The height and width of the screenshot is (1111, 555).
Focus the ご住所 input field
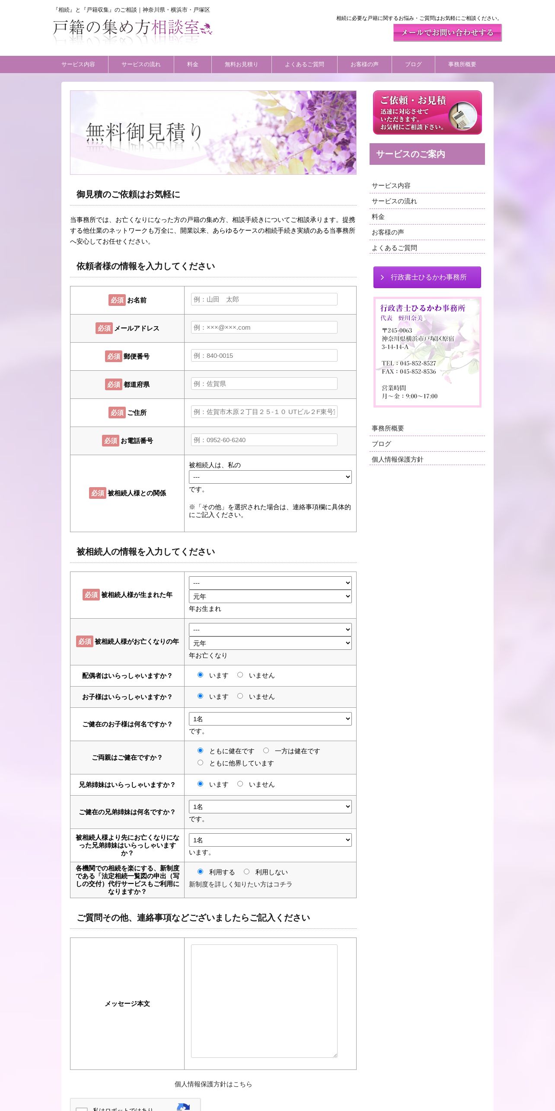pos(264,412)
